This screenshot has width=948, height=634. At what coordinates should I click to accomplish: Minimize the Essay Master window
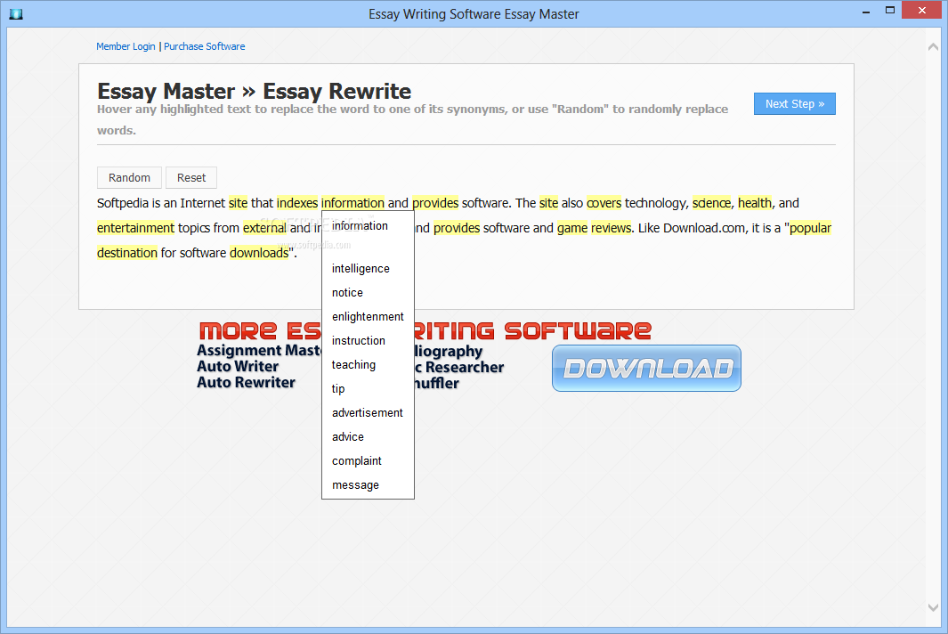tap(866, 11)
